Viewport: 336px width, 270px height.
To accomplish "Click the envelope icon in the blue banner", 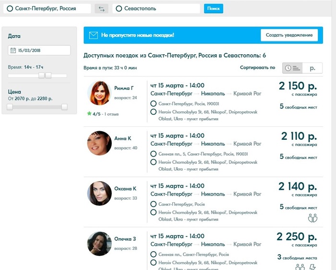I will (92, 36).
